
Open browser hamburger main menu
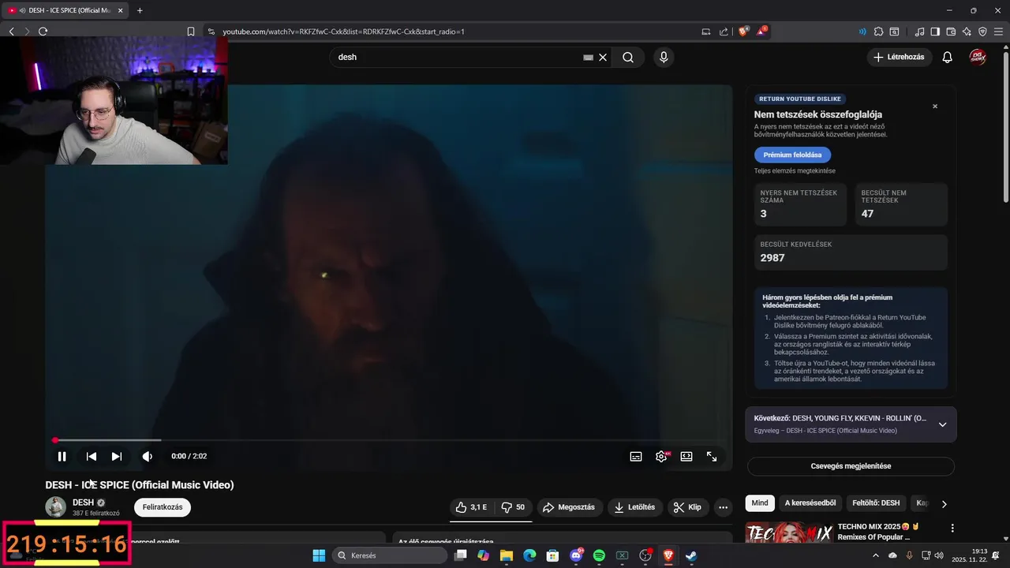tap(998, 32)
